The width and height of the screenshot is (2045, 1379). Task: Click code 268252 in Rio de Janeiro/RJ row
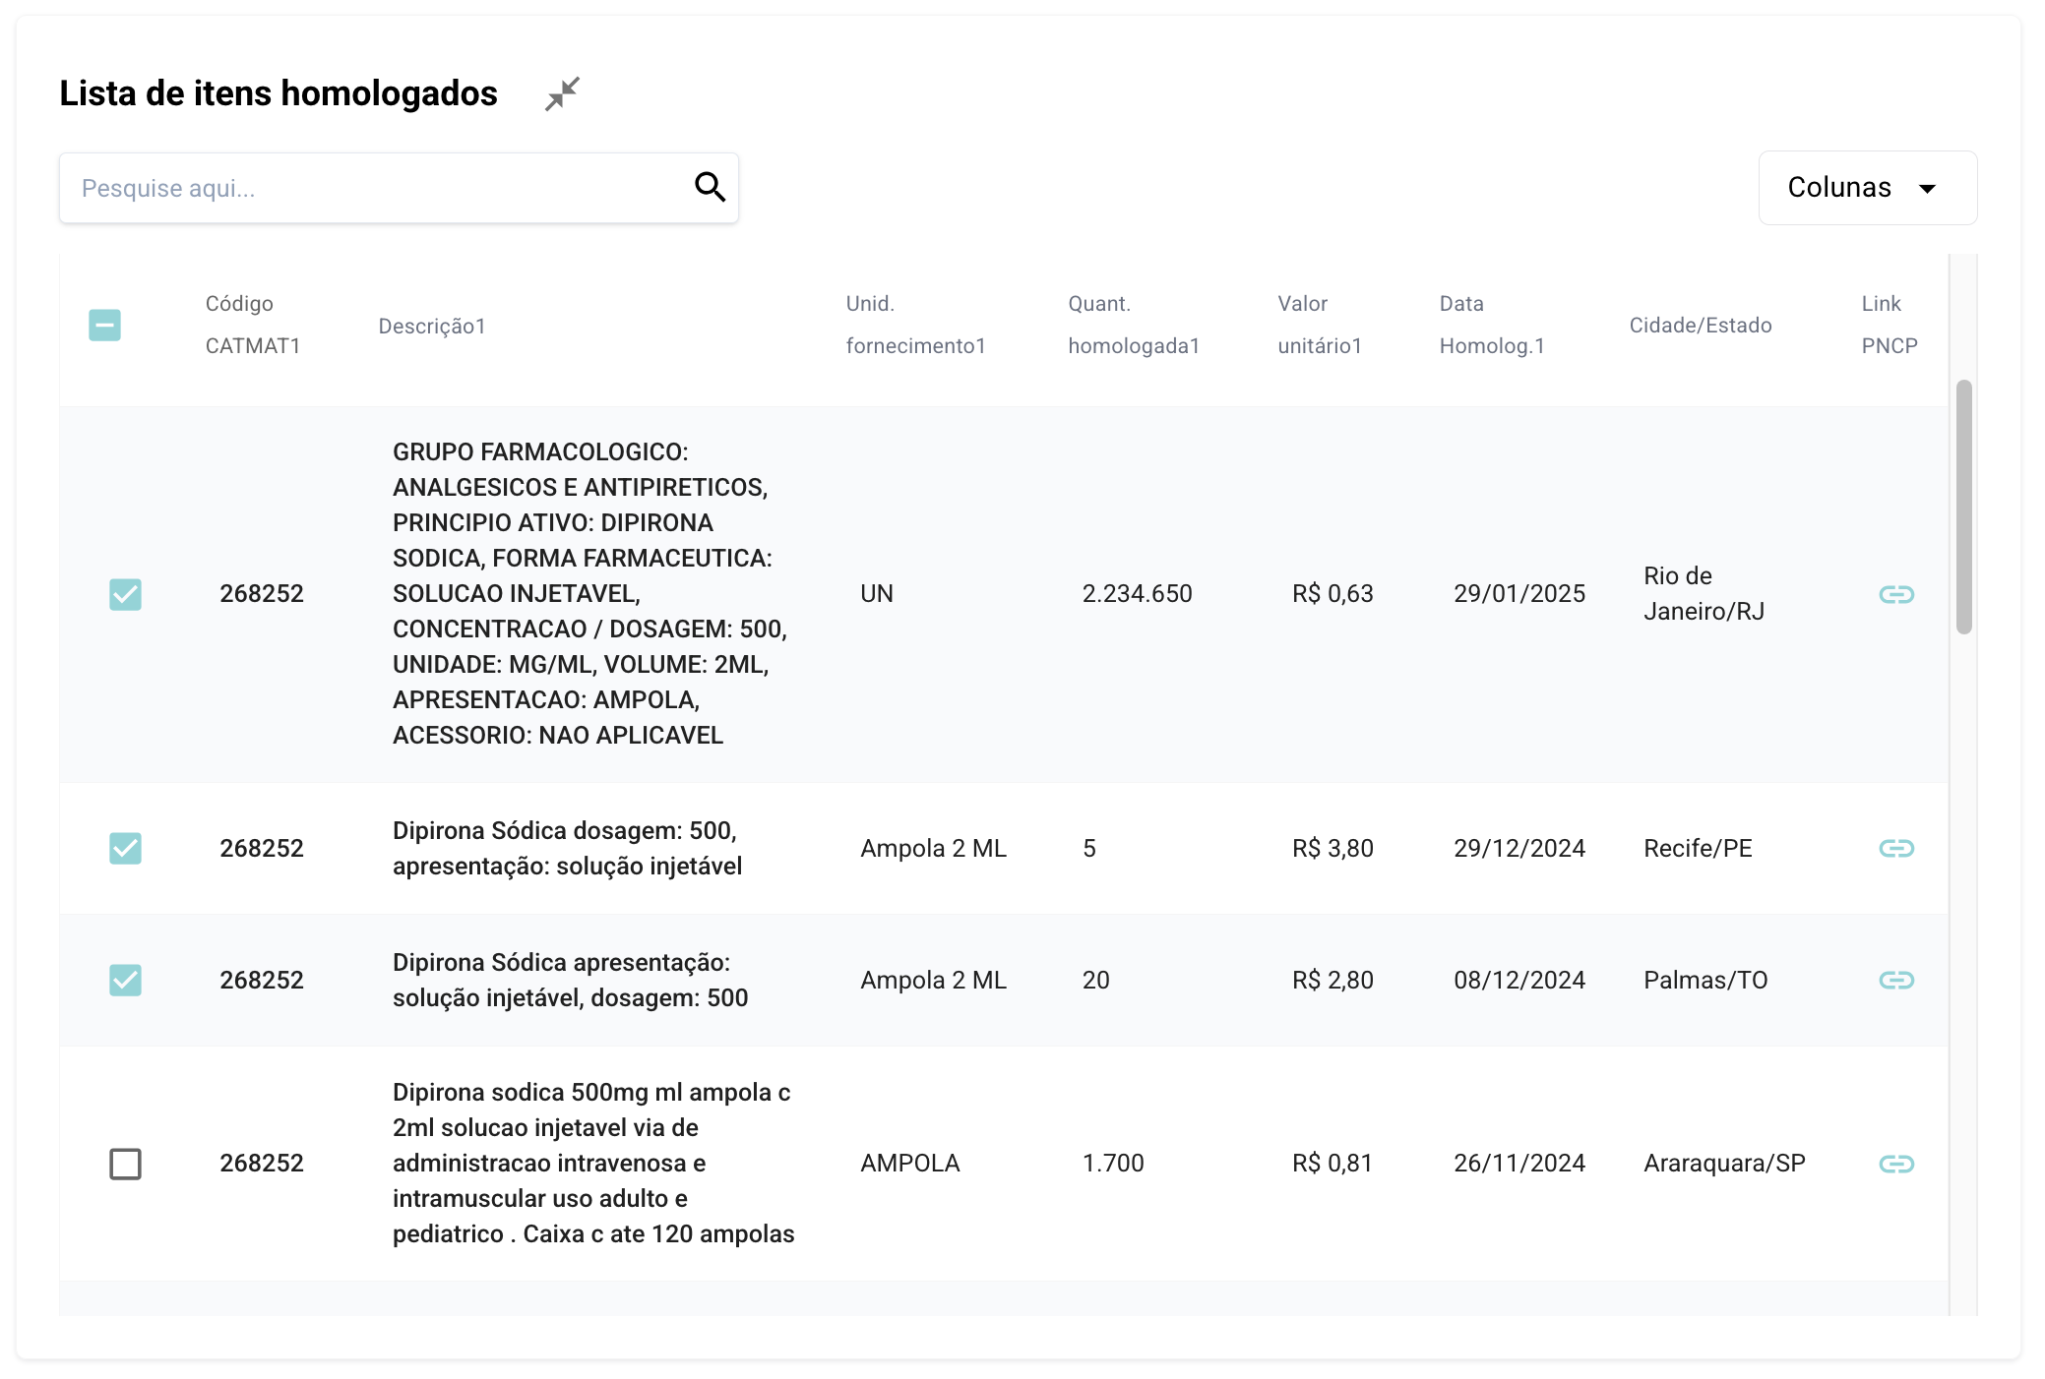tap(261, 593)
